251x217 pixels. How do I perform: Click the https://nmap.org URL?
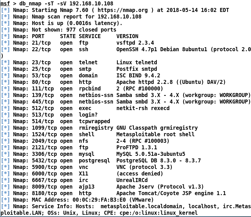123,10
